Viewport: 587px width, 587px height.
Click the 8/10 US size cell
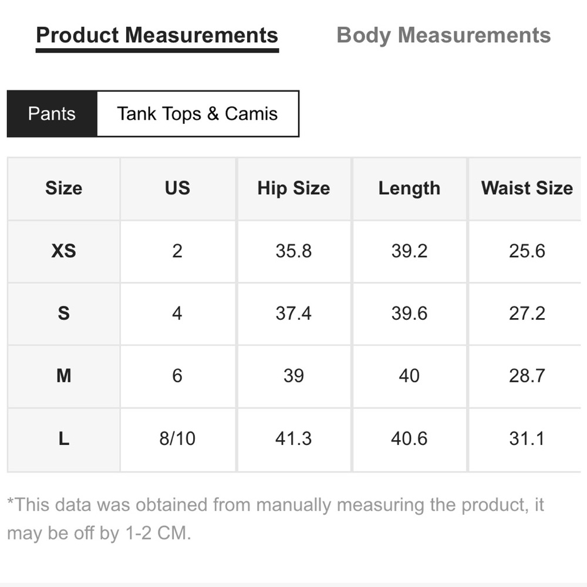click(x=177, y=439)
